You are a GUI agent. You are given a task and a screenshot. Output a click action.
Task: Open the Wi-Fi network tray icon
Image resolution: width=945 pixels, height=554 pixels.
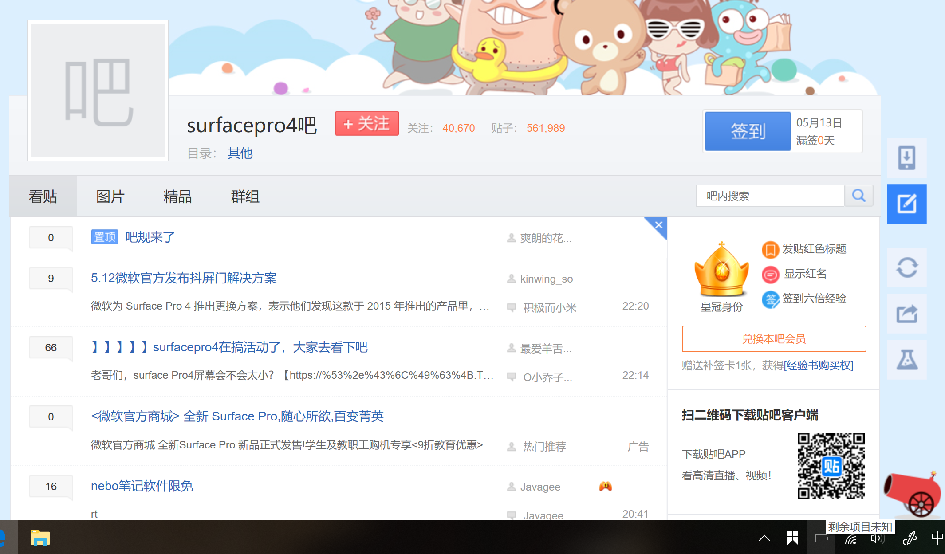(850, 538)
